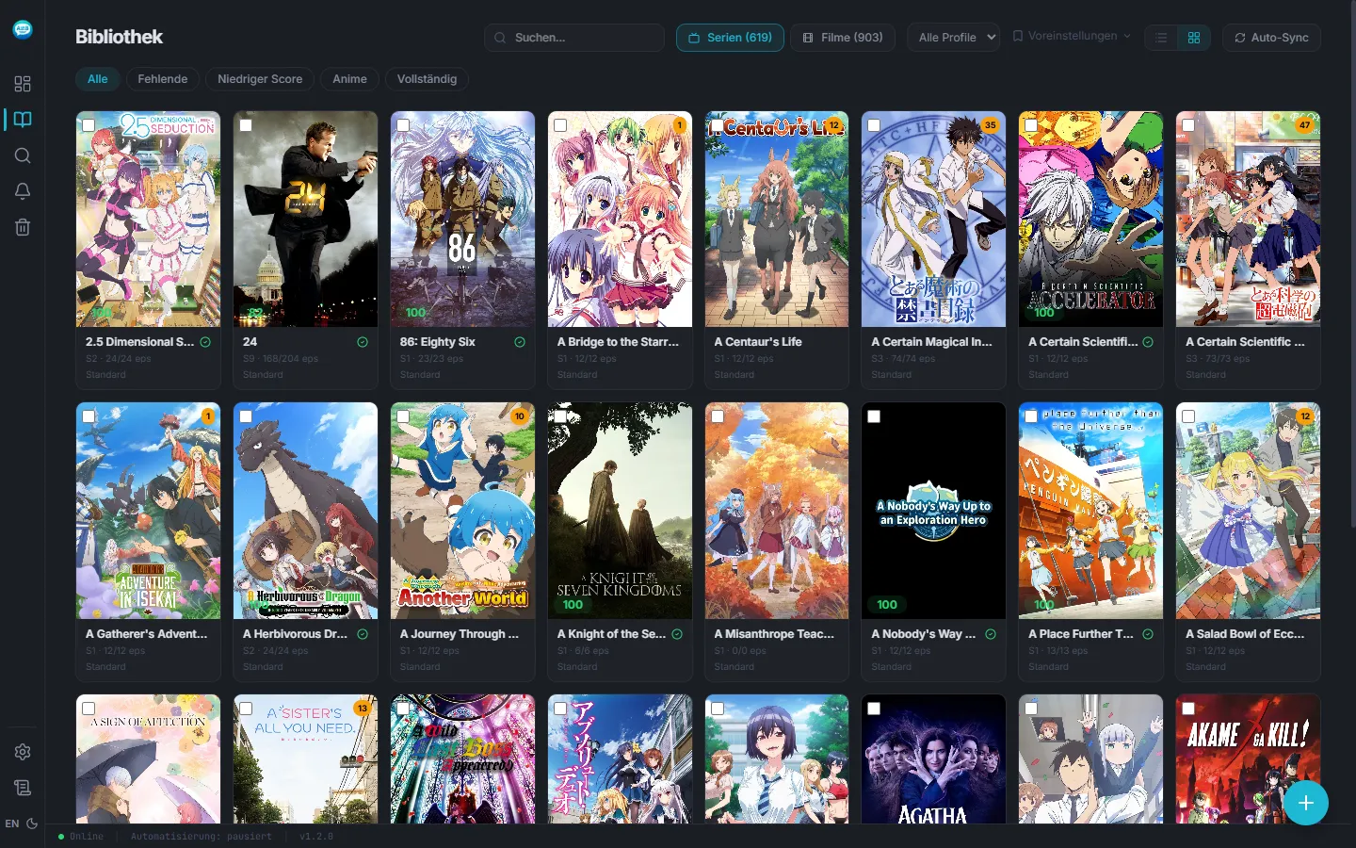This screenshot has width=1356, height=848.
Task: Click the green check icon beside 2.5 Dimensional S...
Action: (x=205, y=342)
